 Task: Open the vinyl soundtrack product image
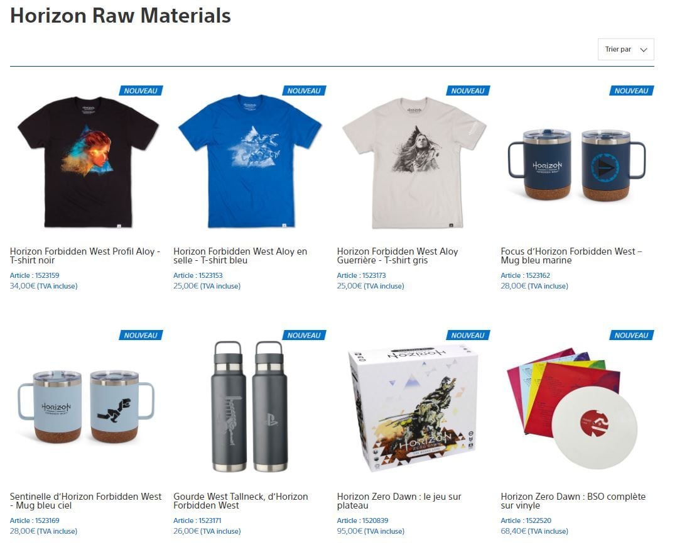click(x=572, y=408)
